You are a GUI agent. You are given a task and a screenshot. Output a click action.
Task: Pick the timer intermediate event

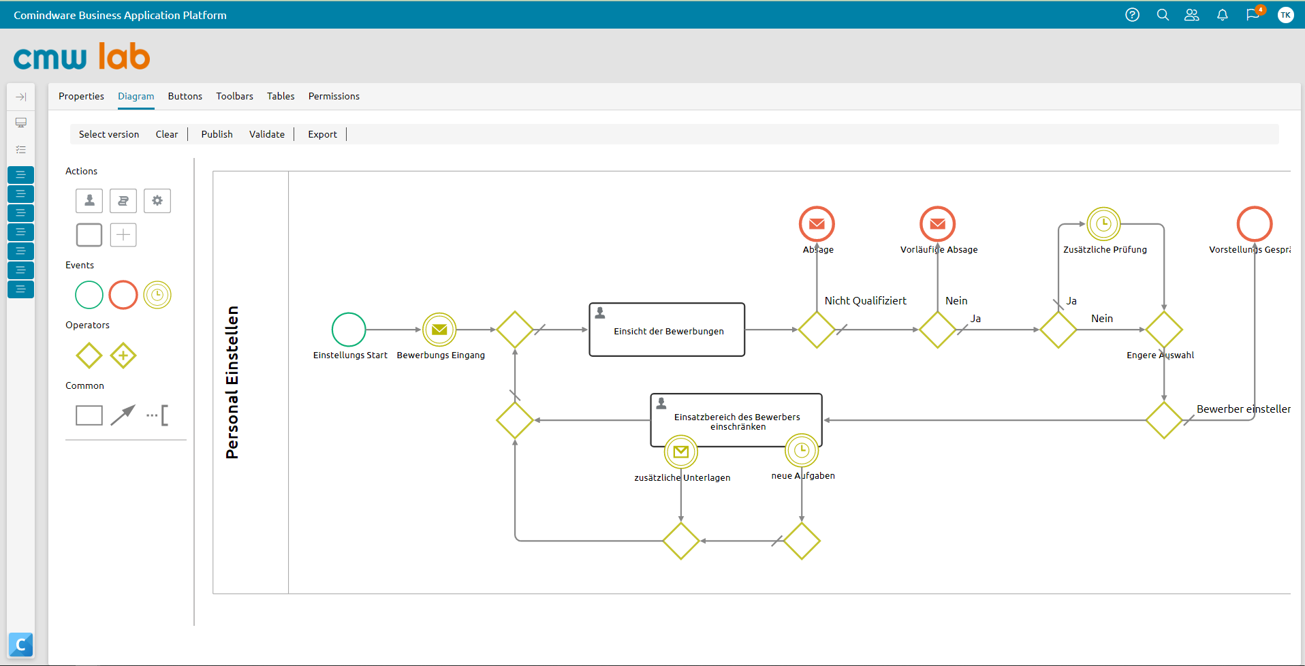tap(157, 295)
